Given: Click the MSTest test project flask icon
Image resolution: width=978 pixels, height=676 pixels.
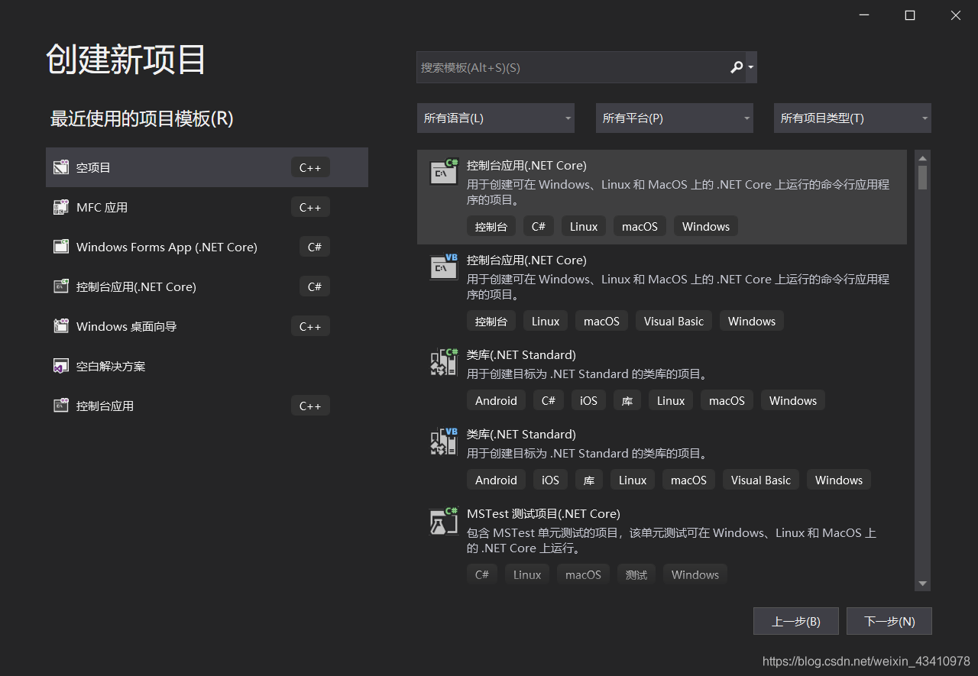Looking at the screenshot, I should (x=444, y=521).
